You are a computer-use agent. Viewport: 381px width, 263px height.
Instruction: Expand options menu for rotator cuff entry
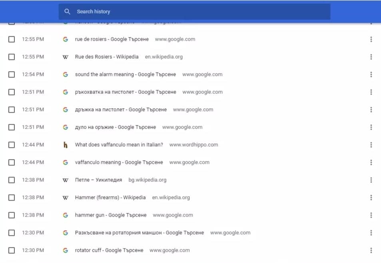pyautogui.click(x=371, y=250)
